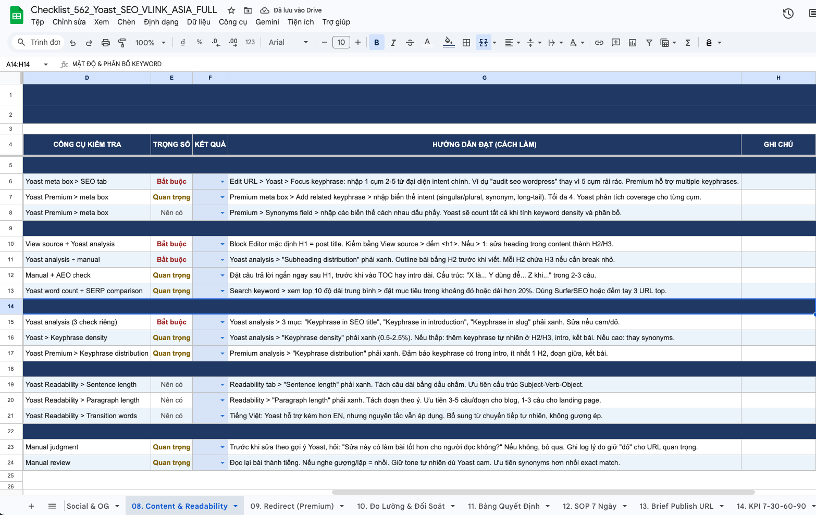816x515 pixels.
Task: Click the search menus field
Action: click(x=39, y=42)
